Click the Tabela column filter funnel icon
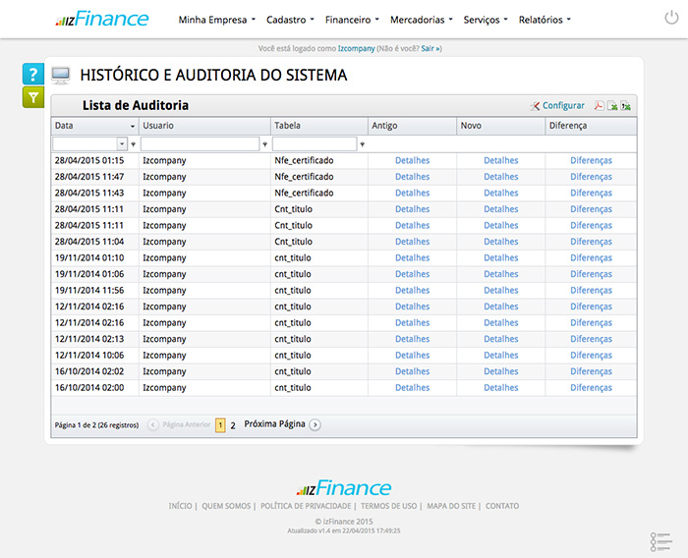Viewport: 688px width, 558px height. click(x=363, y=143)
